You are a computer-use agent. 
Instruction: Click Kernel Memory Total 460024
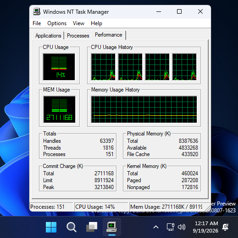pyautogui.click(x=190, y=173)
